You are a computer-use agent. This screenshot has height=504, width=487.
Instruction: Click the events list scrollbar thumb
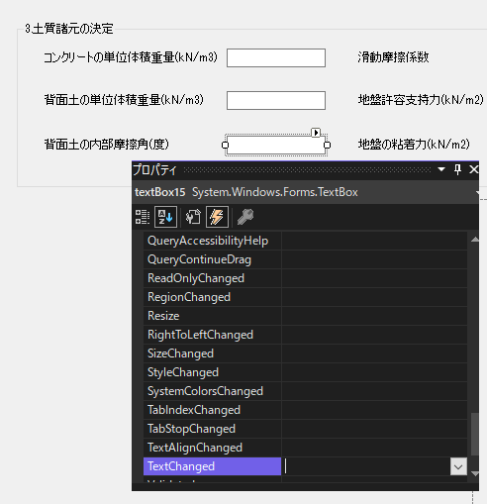point(475,434)
